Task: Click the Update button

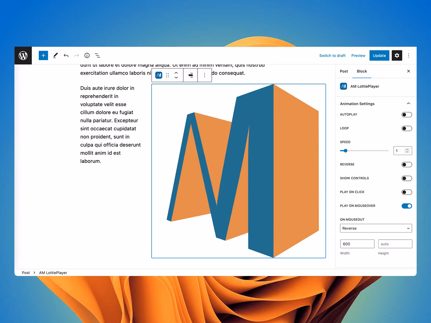Action: coord(379,56)
